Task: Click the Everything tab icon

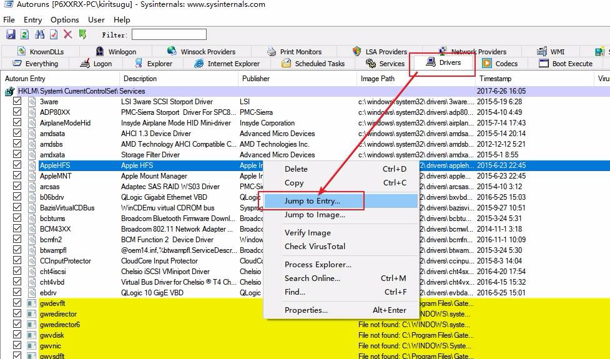Action: point(17,63)
